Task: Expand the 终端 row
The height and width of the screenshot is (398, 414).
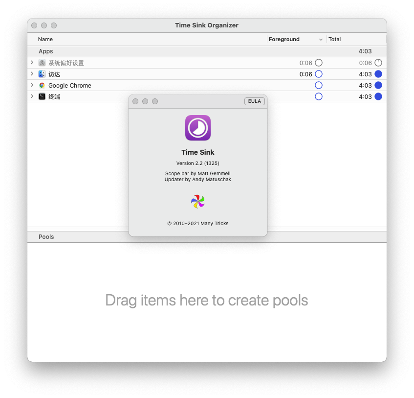Action: [32, 96]
